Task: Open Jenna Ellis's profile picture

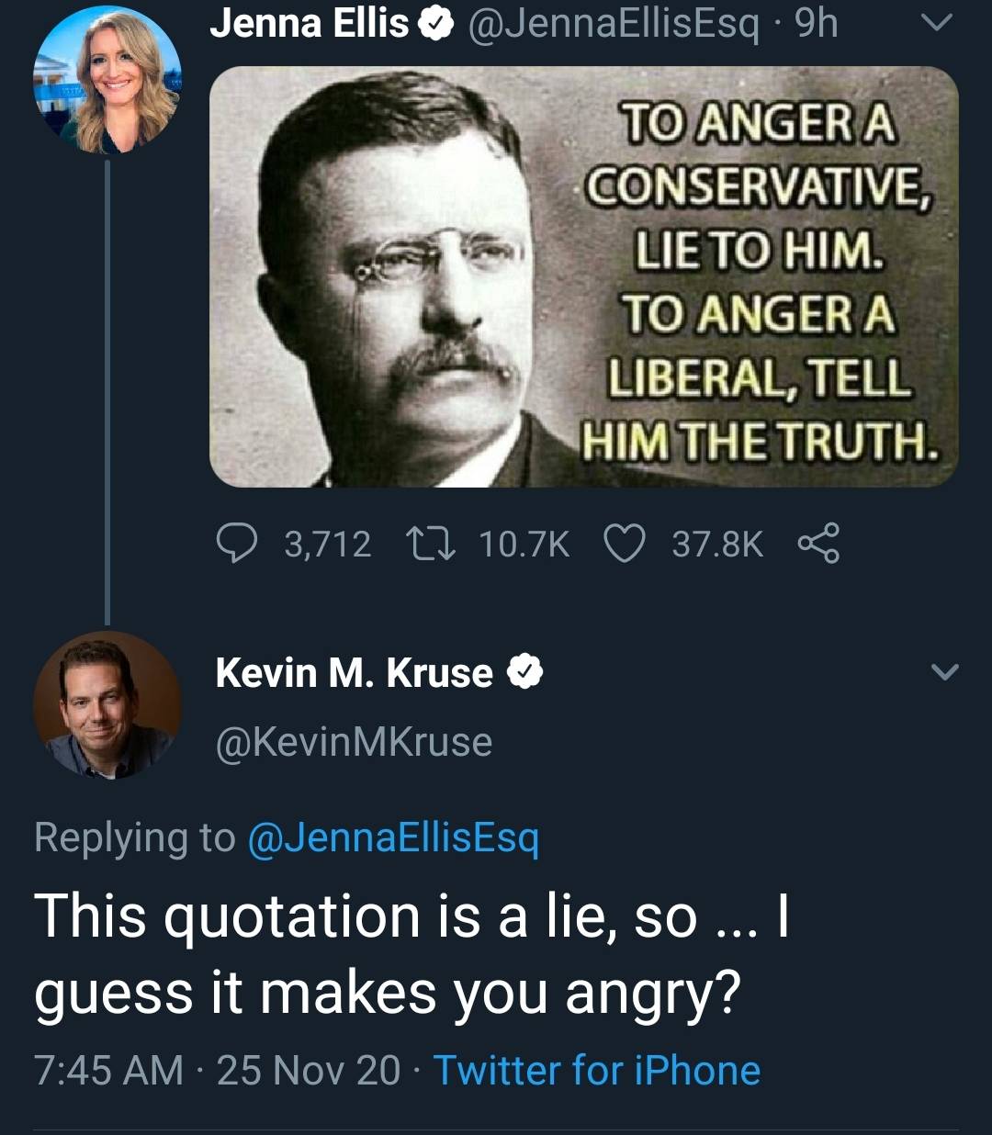Action: point(107,81)
